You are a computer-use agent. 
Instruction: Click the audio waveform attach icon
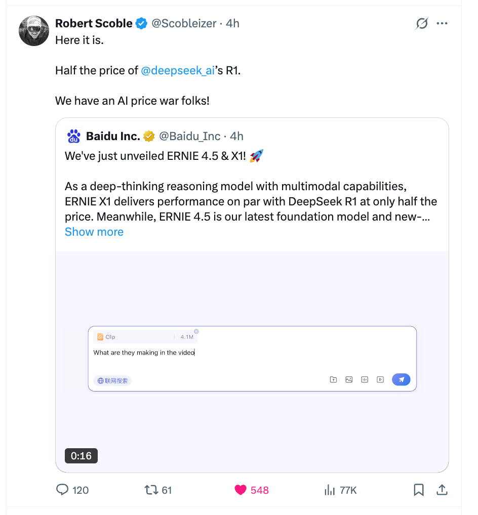[365, 379]
